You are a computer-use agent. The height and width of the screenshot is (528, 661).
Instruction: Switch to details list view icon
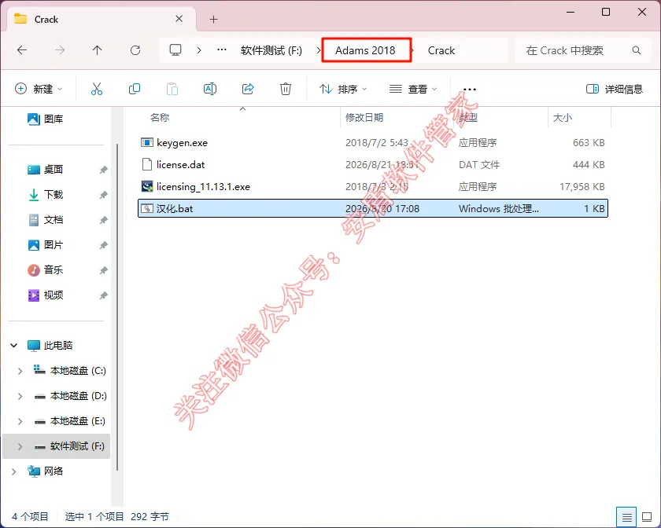[x=626, y=517]
